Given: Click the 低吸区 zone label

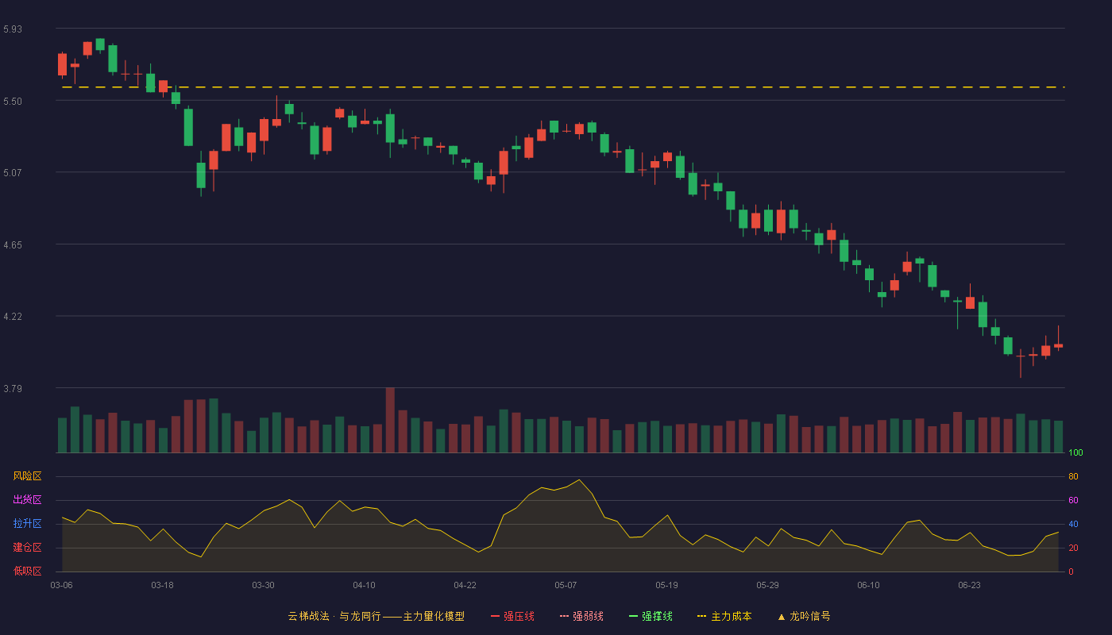Looking at the screenshot, I should [x=27, y=571].
